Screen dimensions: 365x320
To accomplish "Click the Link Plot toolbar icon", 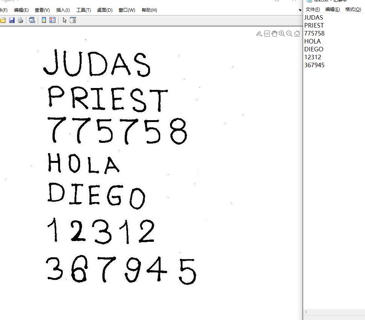I will 32,20.
